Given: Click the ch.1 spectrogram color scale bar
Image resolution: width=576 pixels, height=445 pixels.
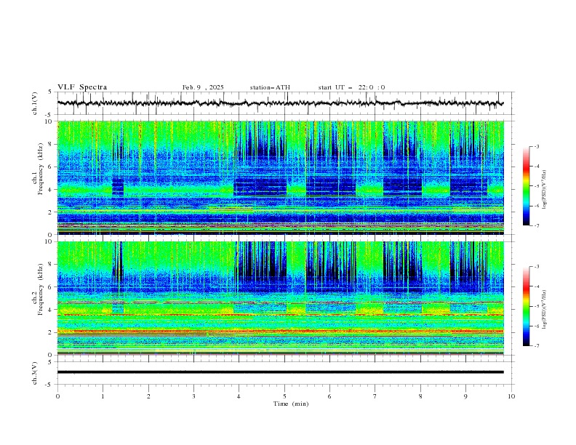Looking at the screenshot, I should [526, 186].
